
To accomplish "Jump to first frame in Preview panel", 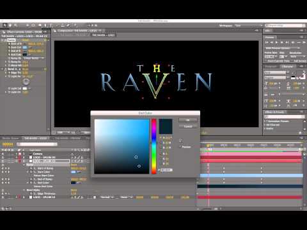I will point(267,42).
